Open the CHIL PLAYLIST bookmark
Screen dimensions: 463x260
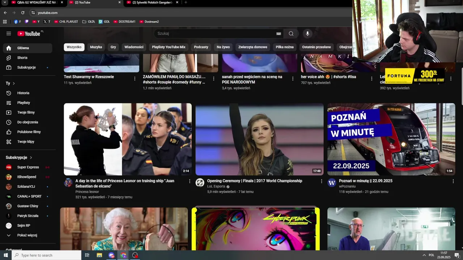point(66,22)
